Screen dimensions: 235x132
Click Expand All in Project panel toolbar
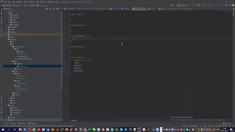pos(50,9)
